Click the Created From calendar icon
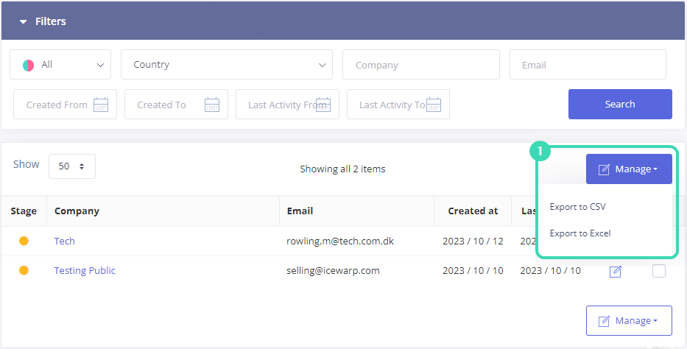687x349 pixels. [x=101, y=105]
